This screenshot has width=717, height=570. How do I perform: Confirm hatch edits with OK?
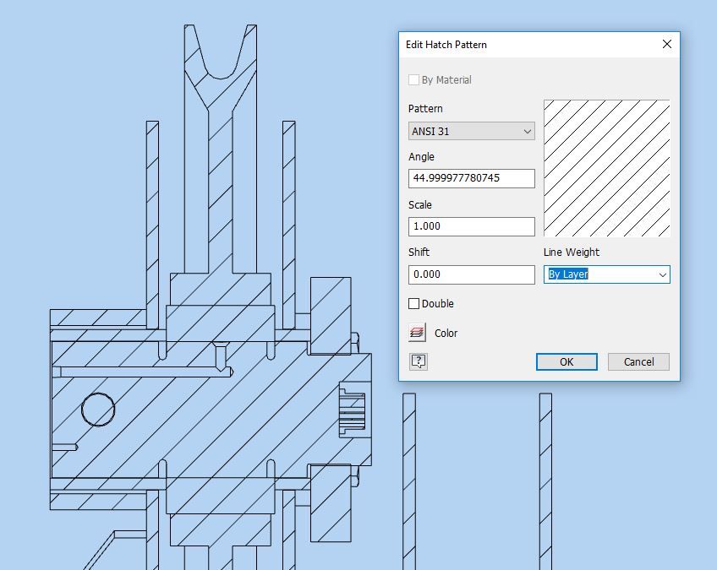coord(566,361)
